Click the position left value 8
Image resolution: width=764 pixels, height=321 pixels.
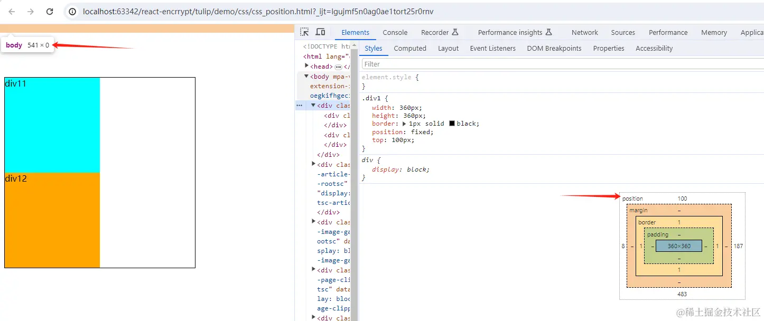[x=623, y=246]
